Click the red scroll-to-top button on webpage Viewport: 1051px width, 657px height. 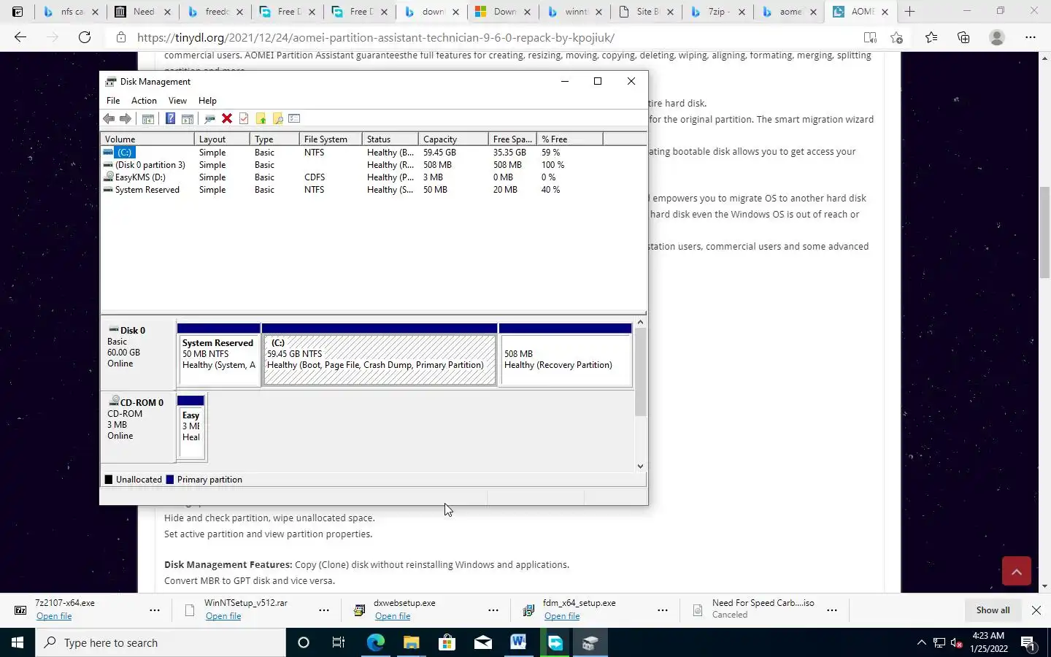1016,571
